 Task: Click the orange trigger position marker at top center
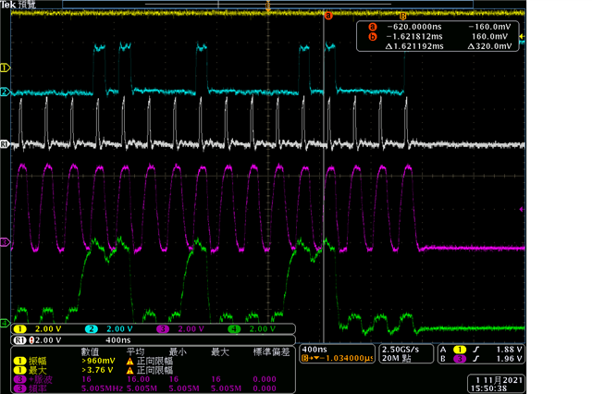point(268,6)
